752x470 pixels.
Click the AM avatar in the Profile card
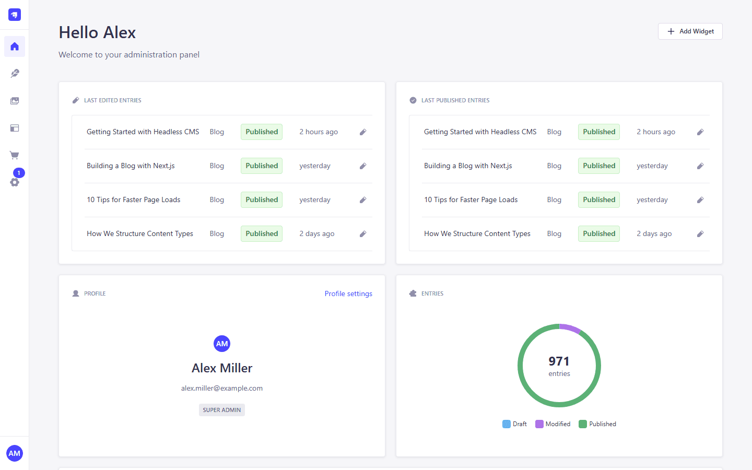click(x=222, y=344)
